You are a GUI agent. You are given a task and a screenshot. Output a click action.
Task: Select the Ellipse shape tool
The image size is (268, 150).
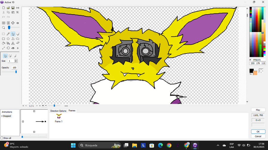point(8,39)
